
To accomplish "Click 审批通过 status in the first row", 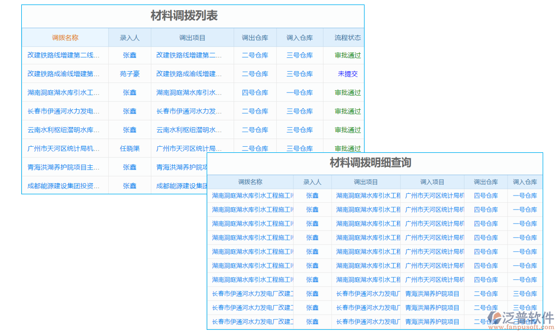I will click(x=346, y=55).
